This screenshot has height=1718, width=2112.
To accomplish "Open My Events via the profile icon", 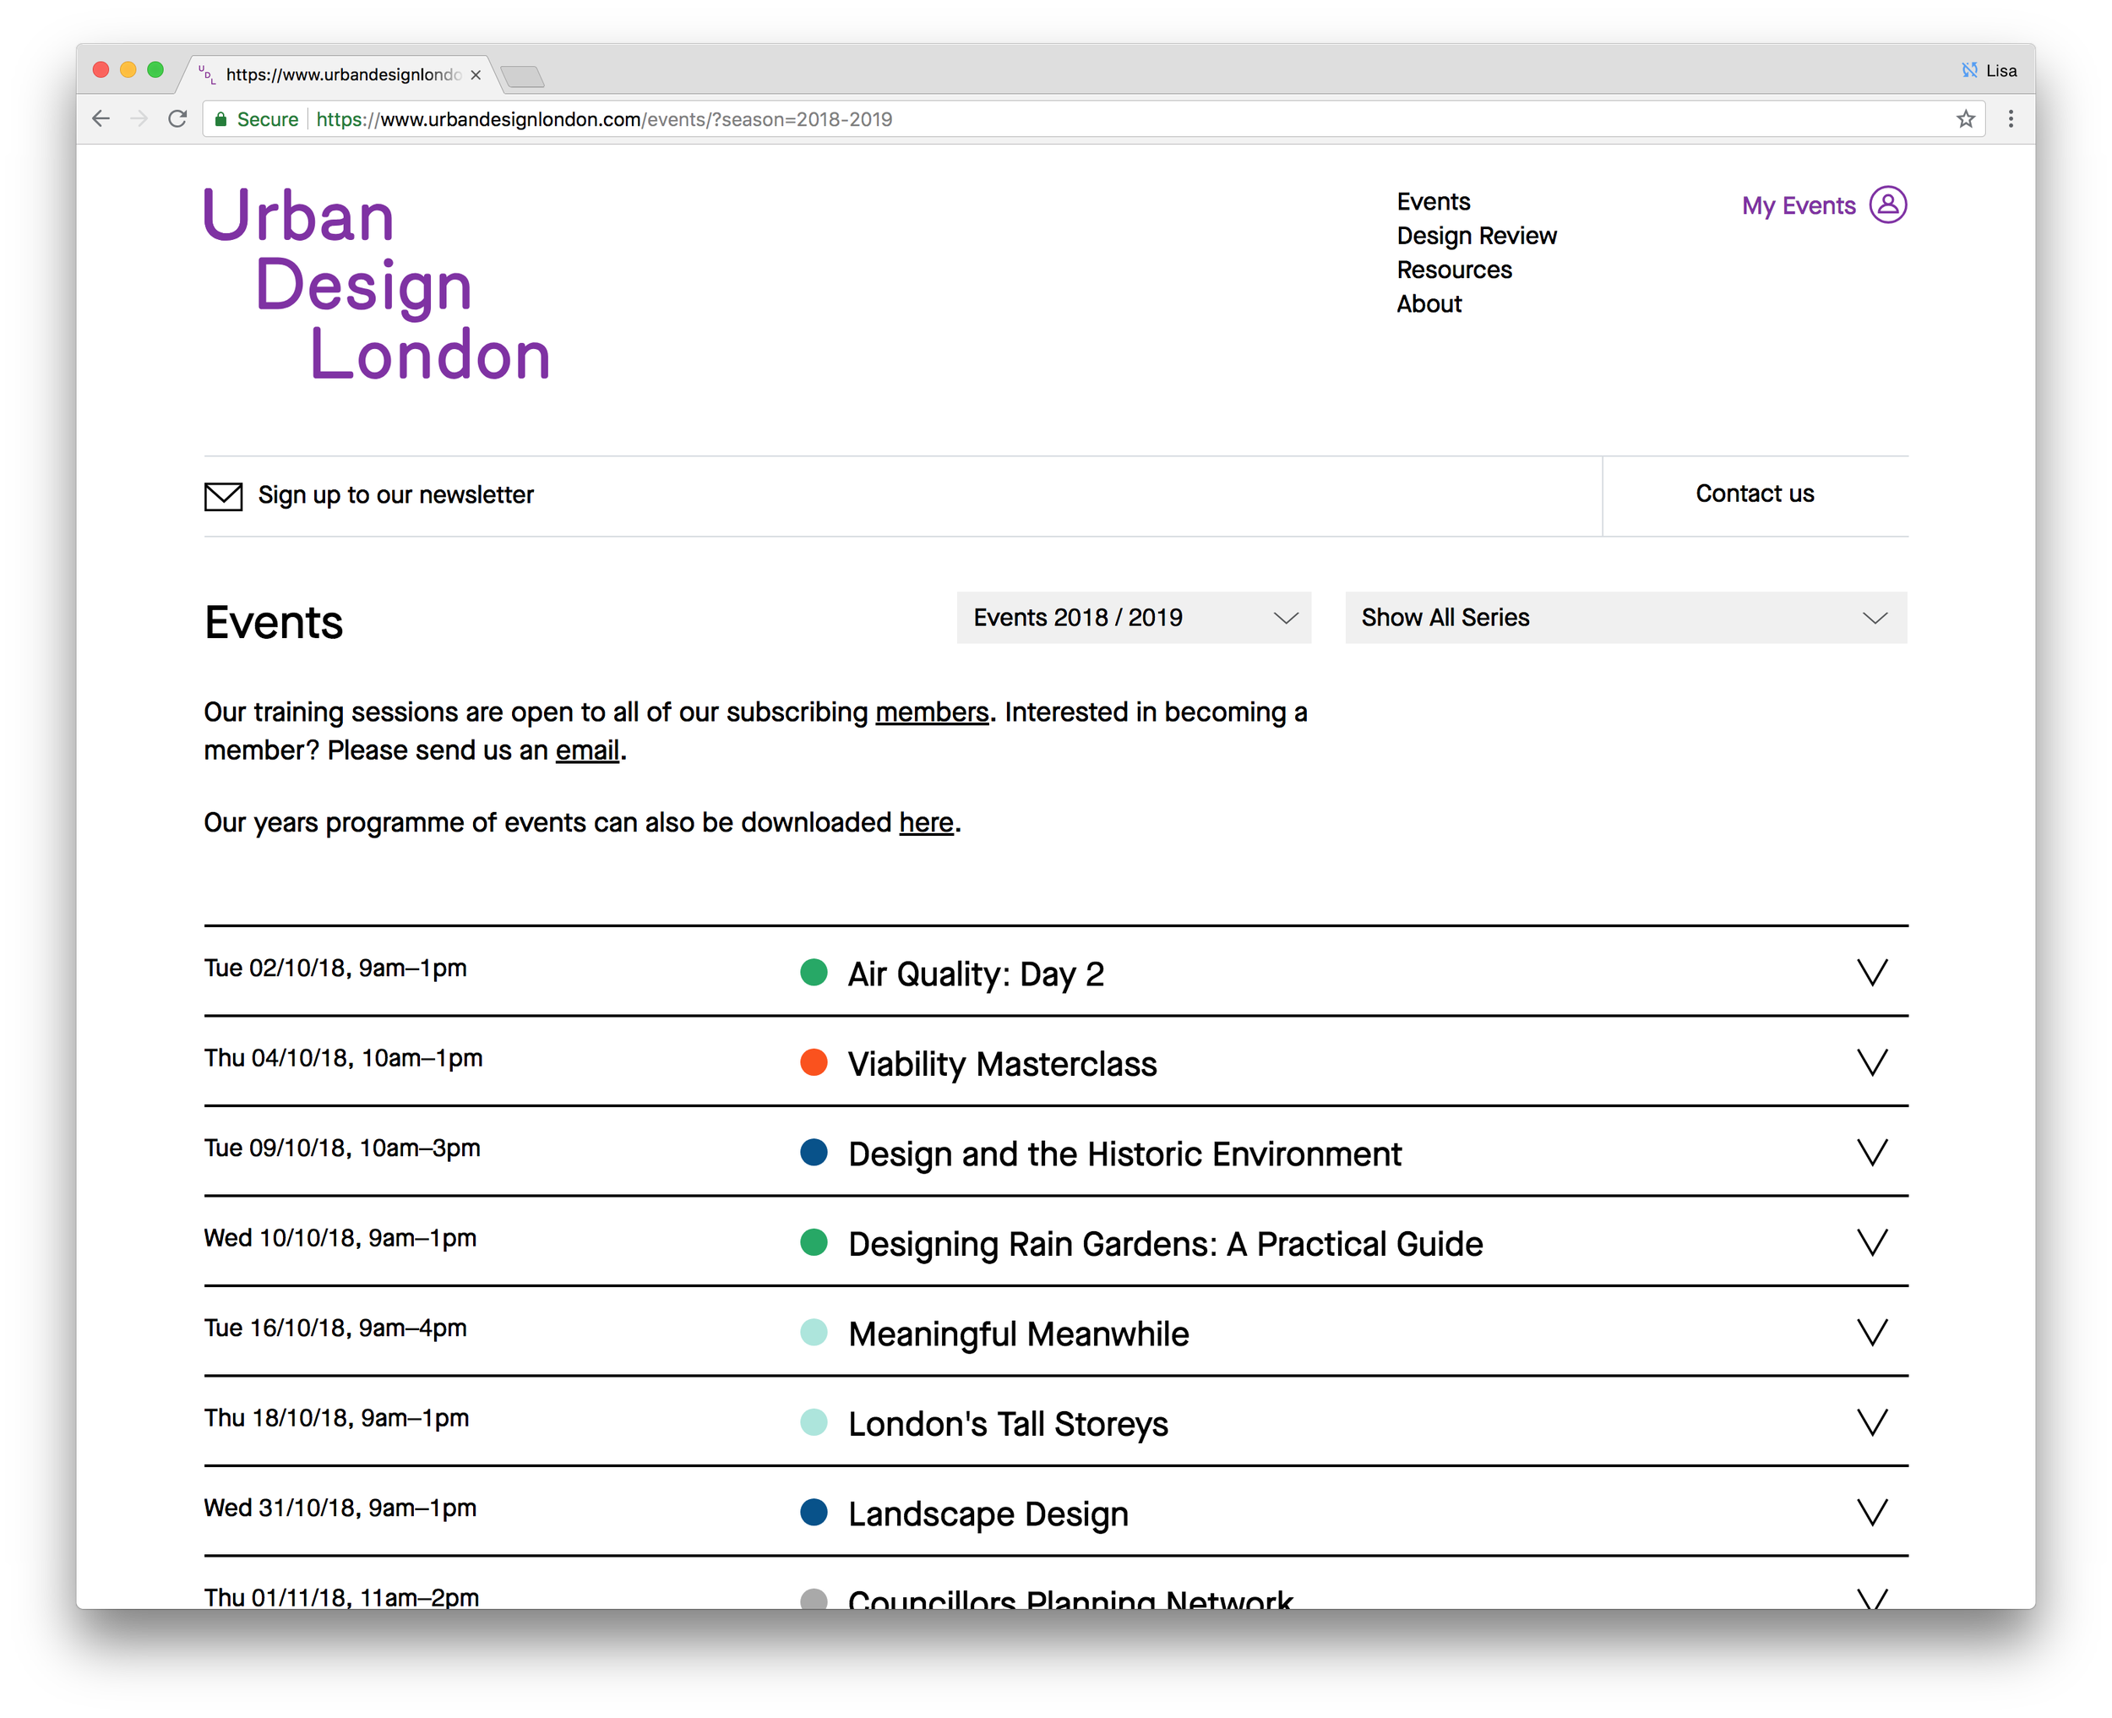I will [x=1887, y=205].
